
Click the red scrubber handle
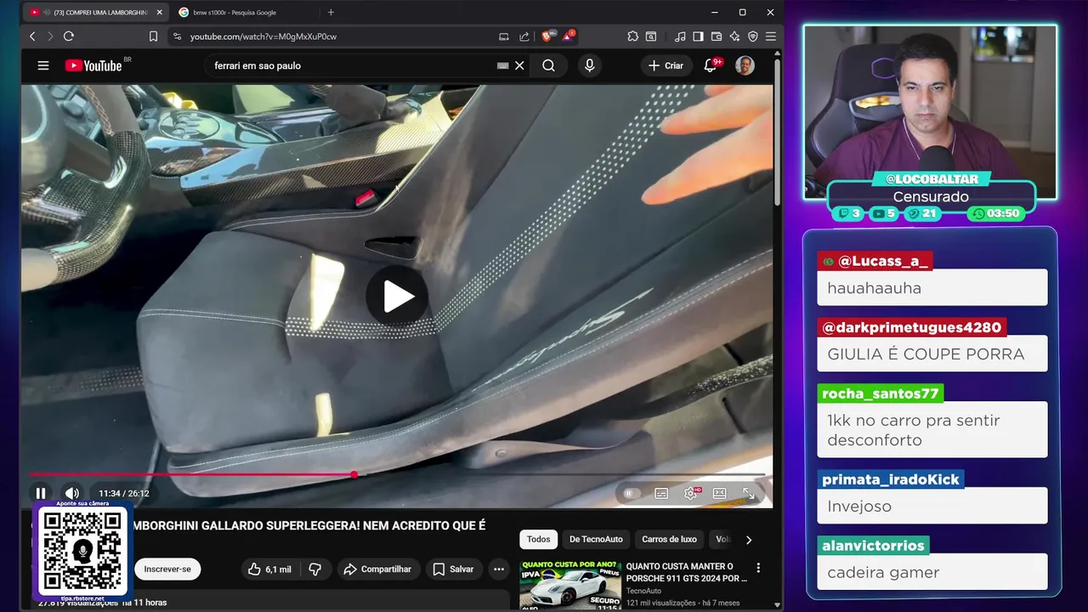pyautogui.click(x=354, y=474)
